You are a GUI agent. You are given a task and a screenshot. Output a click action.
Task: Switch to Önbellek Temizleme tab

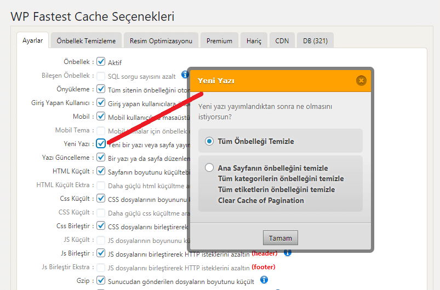[86, 40]
